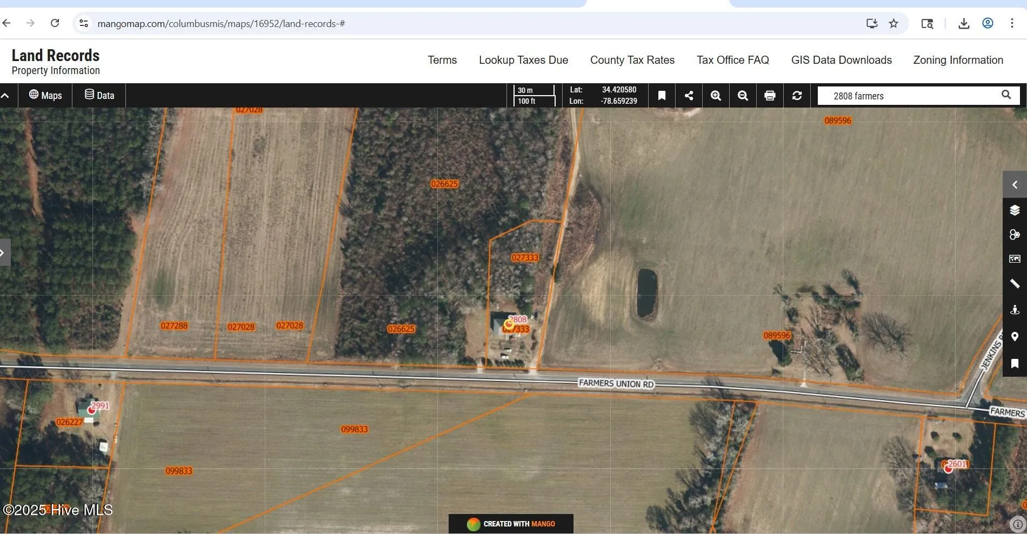Viewport: 1027px width, 534px height.
Task: Click the MANGO color logo at bottom
Action: pos(473,523)
